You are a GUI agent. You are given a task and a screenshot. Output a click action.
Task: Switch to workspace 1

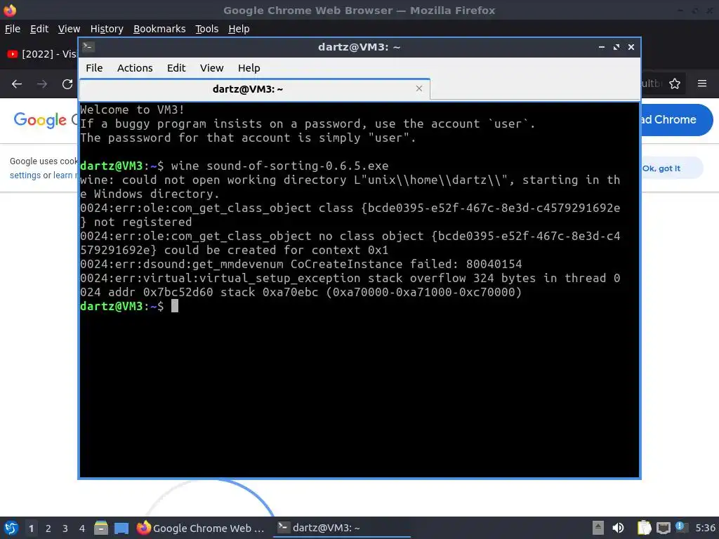point(31,528)
